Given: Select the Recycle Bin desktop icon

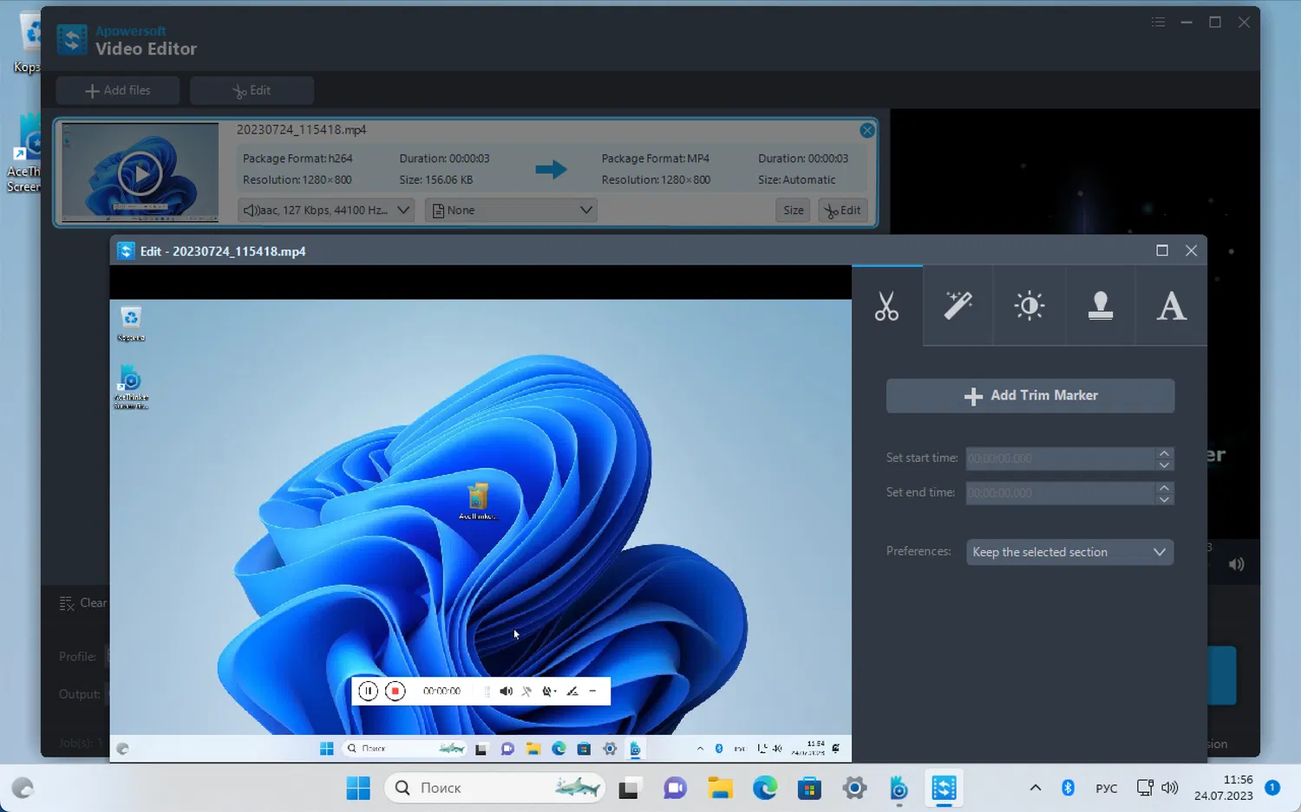Looking at the screenshot, I should point(28,43).
